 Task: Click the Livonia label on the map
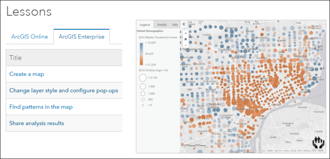[191, 81]
